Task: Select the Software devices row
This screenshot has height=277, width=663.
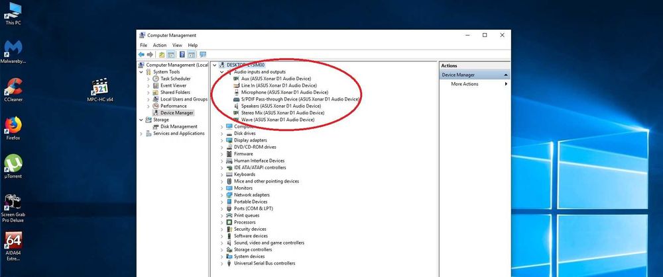Action: (251, 236)
